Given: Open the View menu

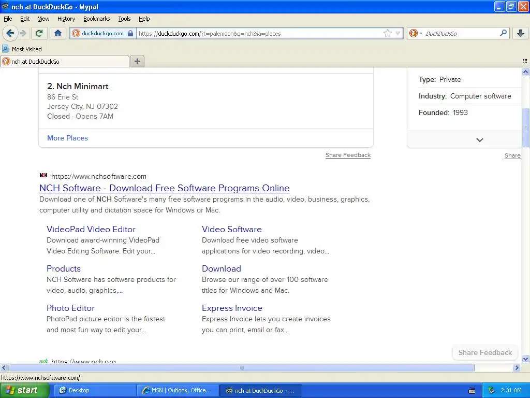Looking at the screenshot, I should tap(43, 19).
